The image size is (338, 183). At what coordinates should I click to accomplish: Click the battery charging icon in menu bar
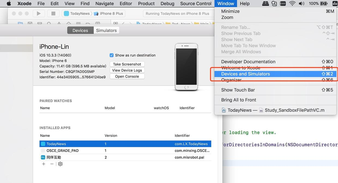click(x=324, y=4)
